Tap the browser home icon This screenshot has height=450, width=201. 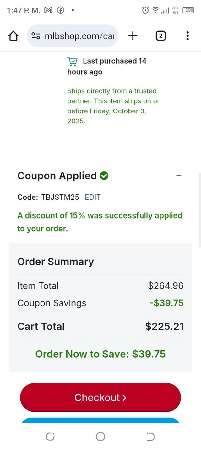point(13,36)
